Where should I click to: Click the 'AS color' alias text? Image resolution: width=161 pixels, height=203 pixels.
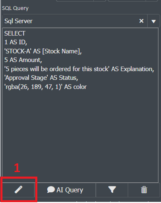pos(75,87)
